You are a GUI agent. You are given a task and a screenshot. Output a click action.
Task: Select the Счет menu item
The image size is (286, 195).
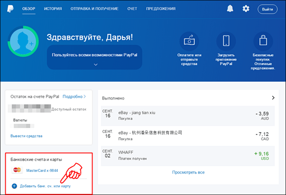point(132,9)
